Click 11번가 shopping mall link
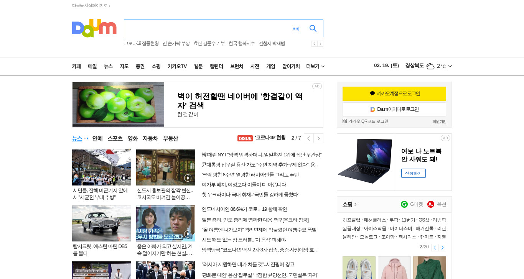524x279 pixels. (409, 220)
